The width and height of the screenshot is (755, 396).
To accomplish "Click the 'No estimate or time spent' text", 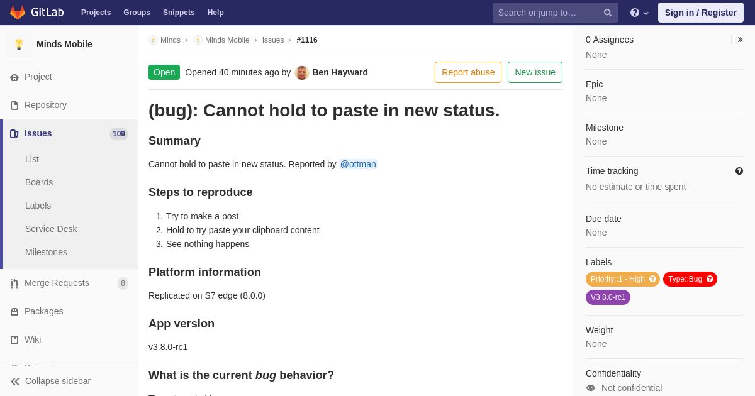I will click(635, 187).
